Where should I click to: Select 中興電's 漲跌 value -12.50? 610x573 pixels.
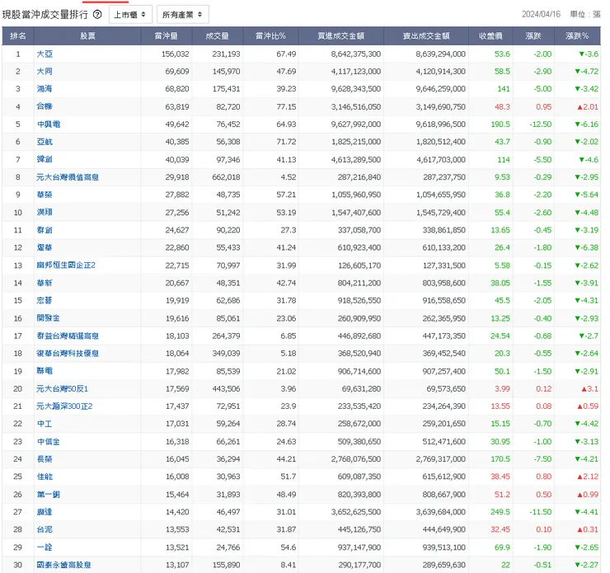point(541,124)
